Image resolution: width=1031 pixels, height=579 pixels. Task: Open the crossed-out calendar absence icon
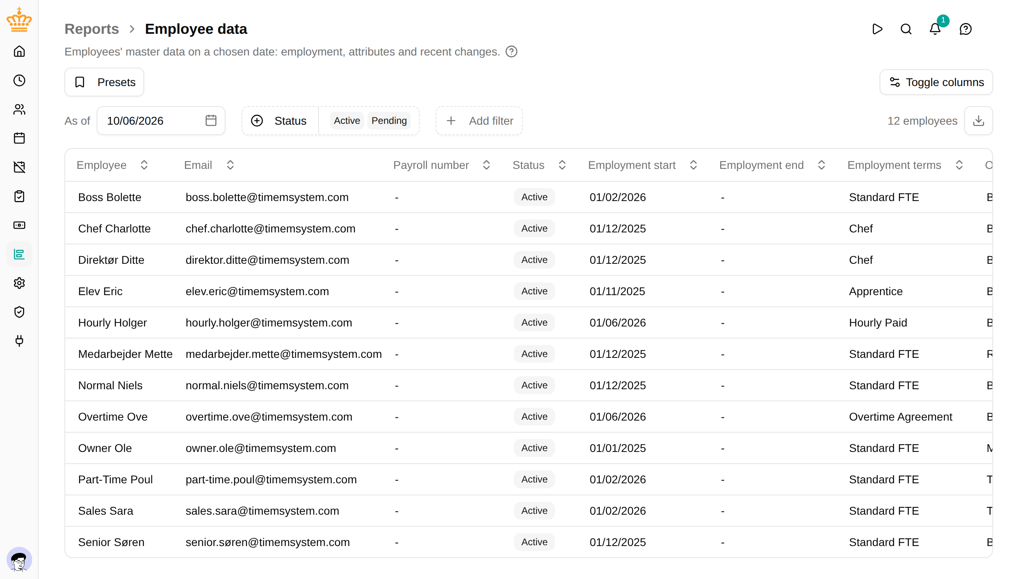pyautogui.click(x=19, y=167)
